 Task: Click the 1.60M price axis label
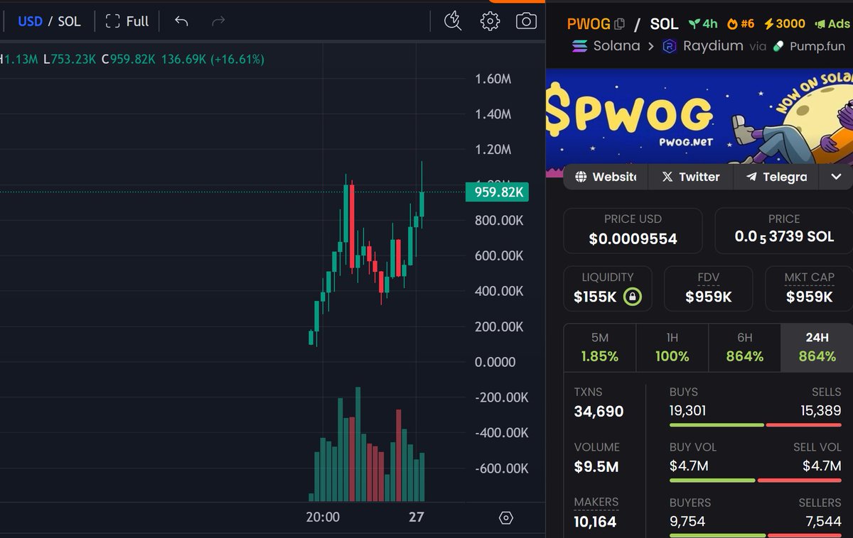(x=493, y=79)
